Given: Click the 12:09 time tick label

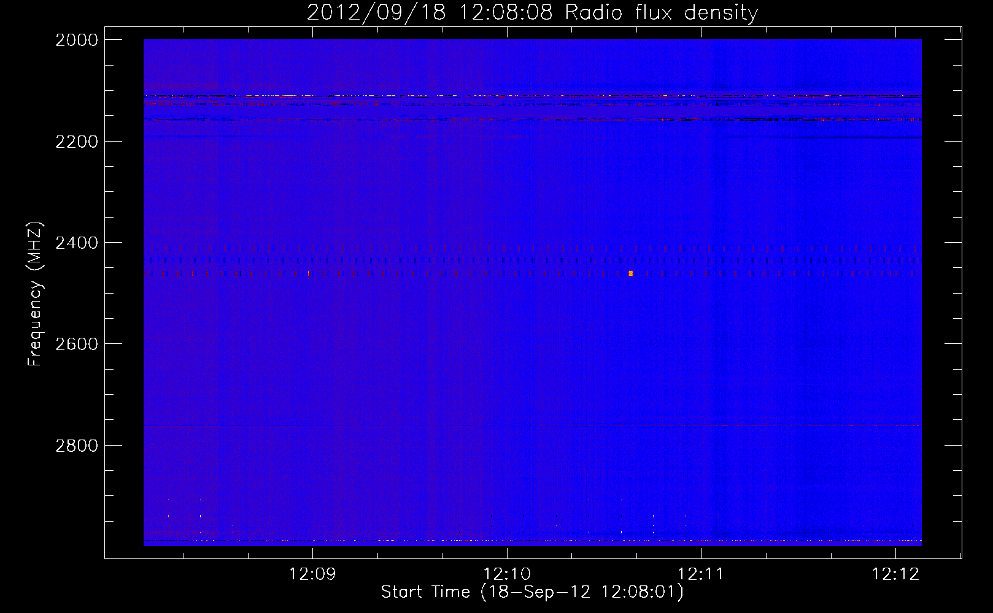Looking at the screenshot, I should (x=313, y=574).
